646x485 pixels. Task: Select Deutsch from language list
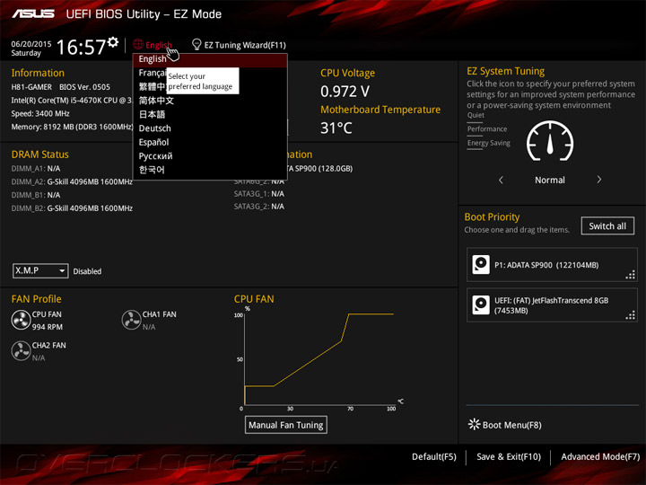click(x=210, y=128)
